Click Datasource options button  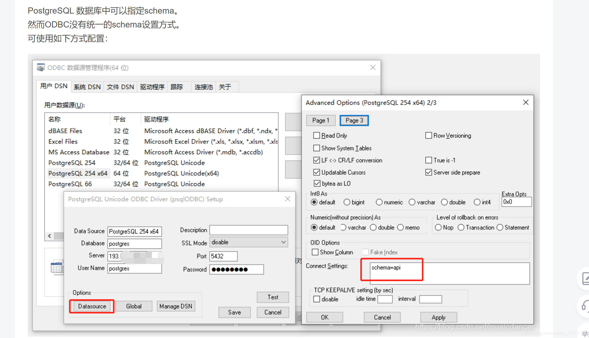point(92,306)
